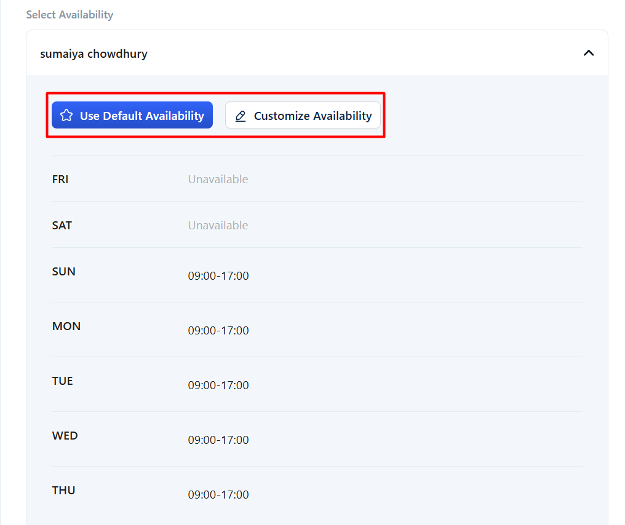This screenshot has height=525, width=625.
Task: Click the SUN day label
Action: [64, 272]
